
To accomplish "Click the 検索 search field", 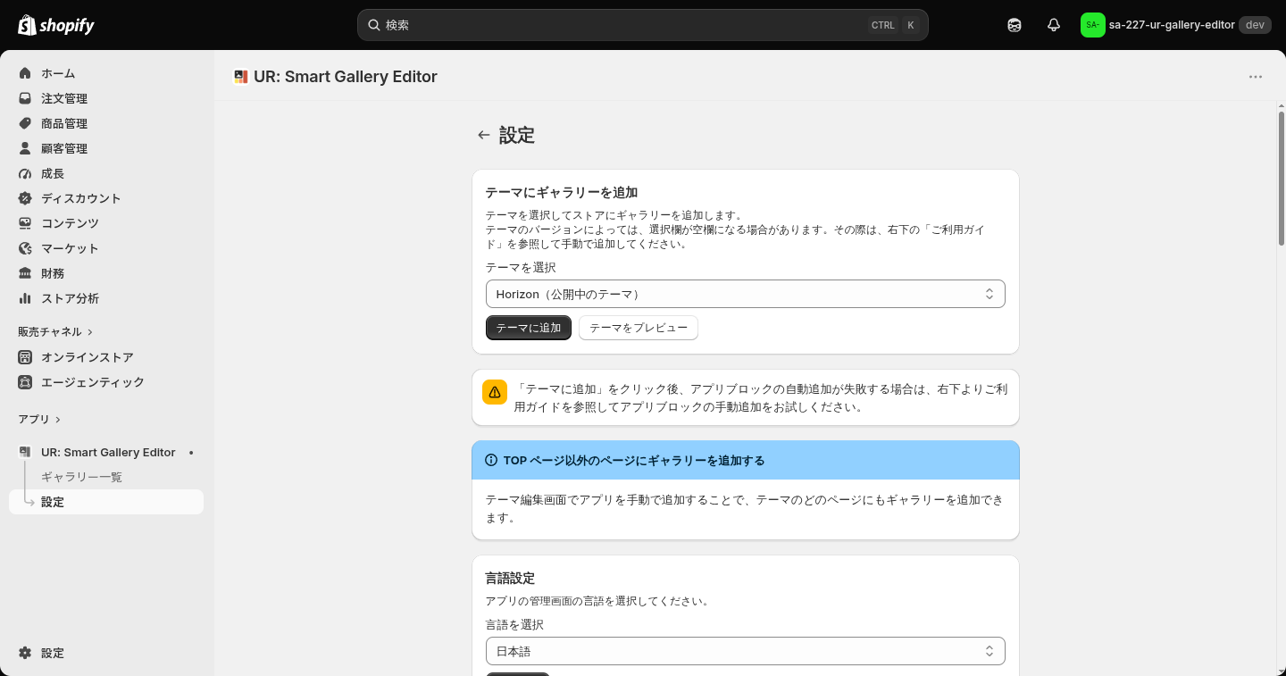I will (643, 25).
